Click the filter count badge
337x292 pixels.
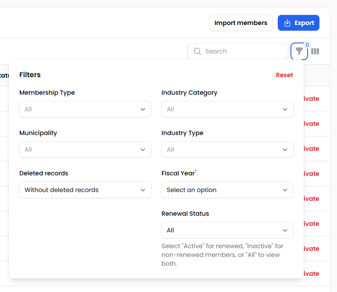pos(307,45)
